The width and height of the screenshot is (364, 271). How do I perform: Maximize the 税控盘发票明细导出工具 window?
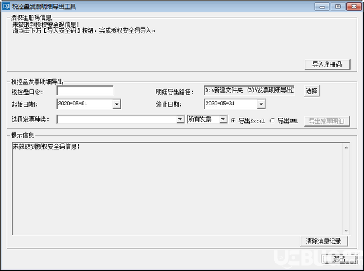(x=338, y=7)
